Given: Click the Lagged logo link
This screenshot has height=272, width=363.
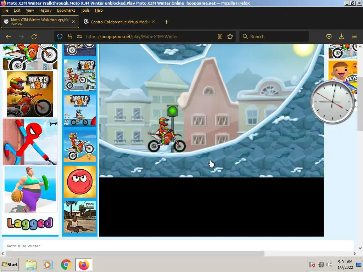Looking at the screenshot, I should [30, 223].
